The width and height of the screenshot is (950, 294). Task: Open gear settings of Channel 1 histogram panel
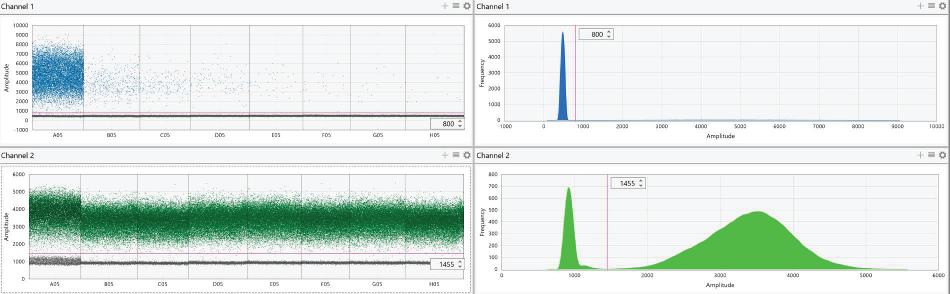(942, 6)
